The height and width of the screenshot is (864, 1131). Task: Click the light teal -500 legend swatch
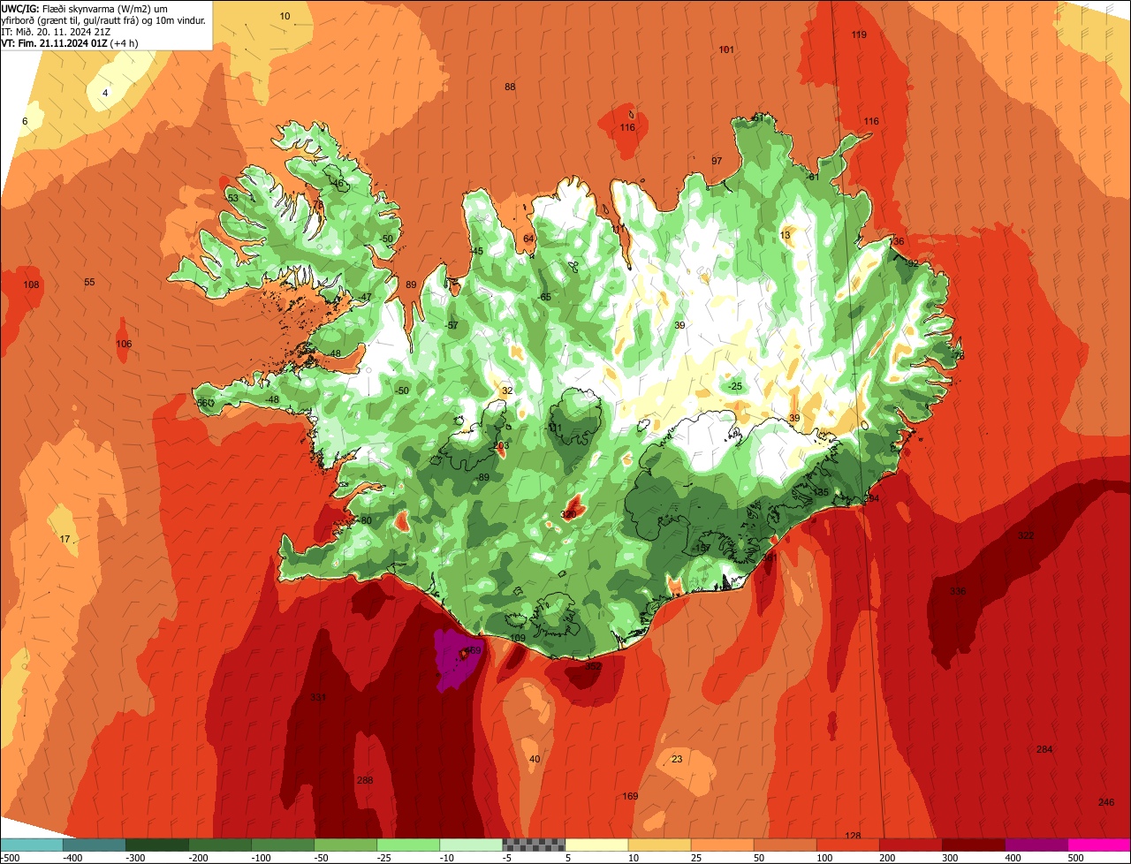[31, 845]
